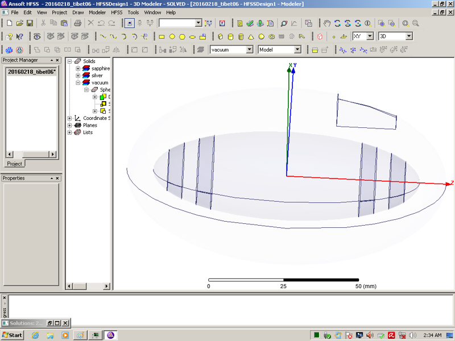Viewport: 455px width, 341px height.
Task: Select the 20160218_tibet06 project entry
Action: pos(31,72)
